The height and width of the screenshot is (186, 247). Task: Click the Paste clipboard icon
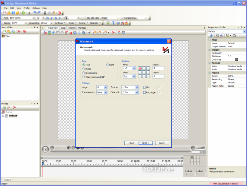tap(54, 13)
